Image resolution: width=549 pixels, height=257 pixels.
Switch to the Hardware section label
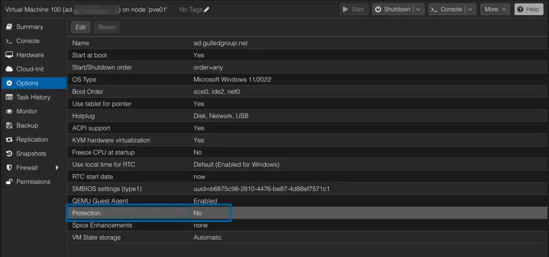click(30, 55)
